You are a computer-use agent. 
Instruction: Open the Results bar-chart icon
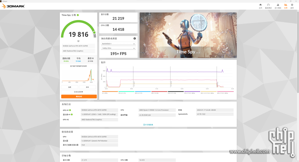tap(286, 5)
